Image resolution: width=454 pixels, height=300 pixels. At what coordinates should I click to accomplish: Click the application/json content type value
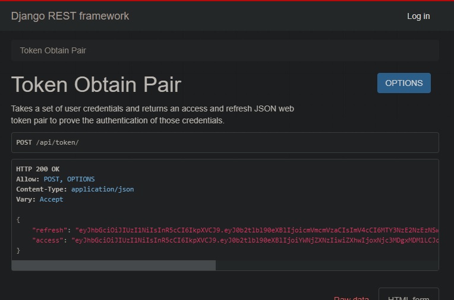102,189
